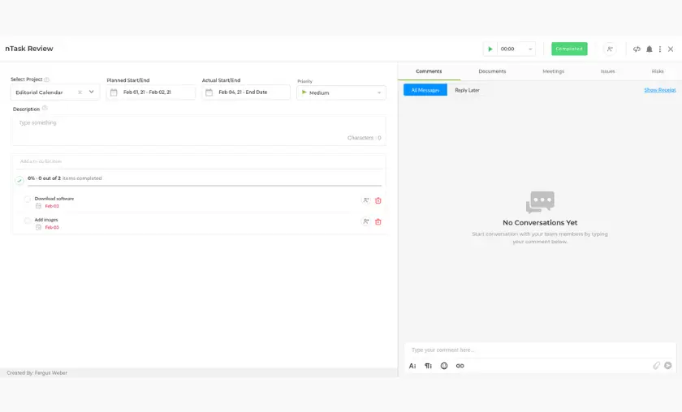Viewport: 682px width, 412px height.
Task: Click the attachment paperclip icon
Action: point(656,366)
